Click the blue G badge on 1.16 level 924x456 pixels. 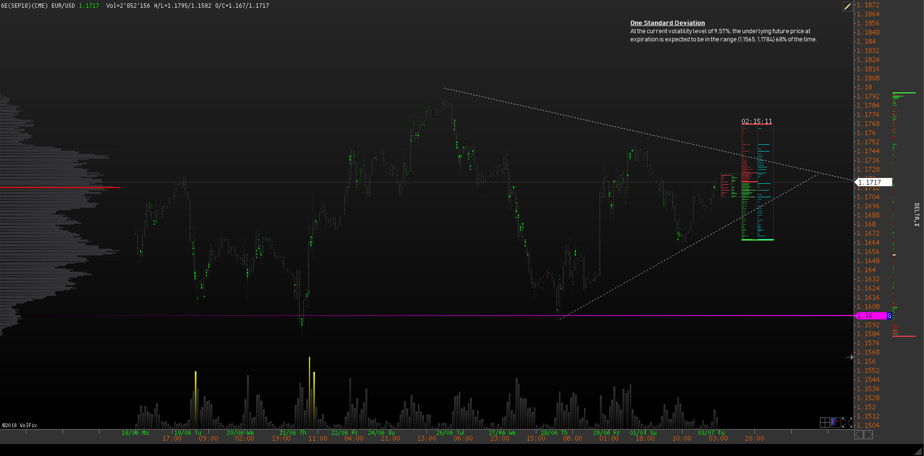889,316
